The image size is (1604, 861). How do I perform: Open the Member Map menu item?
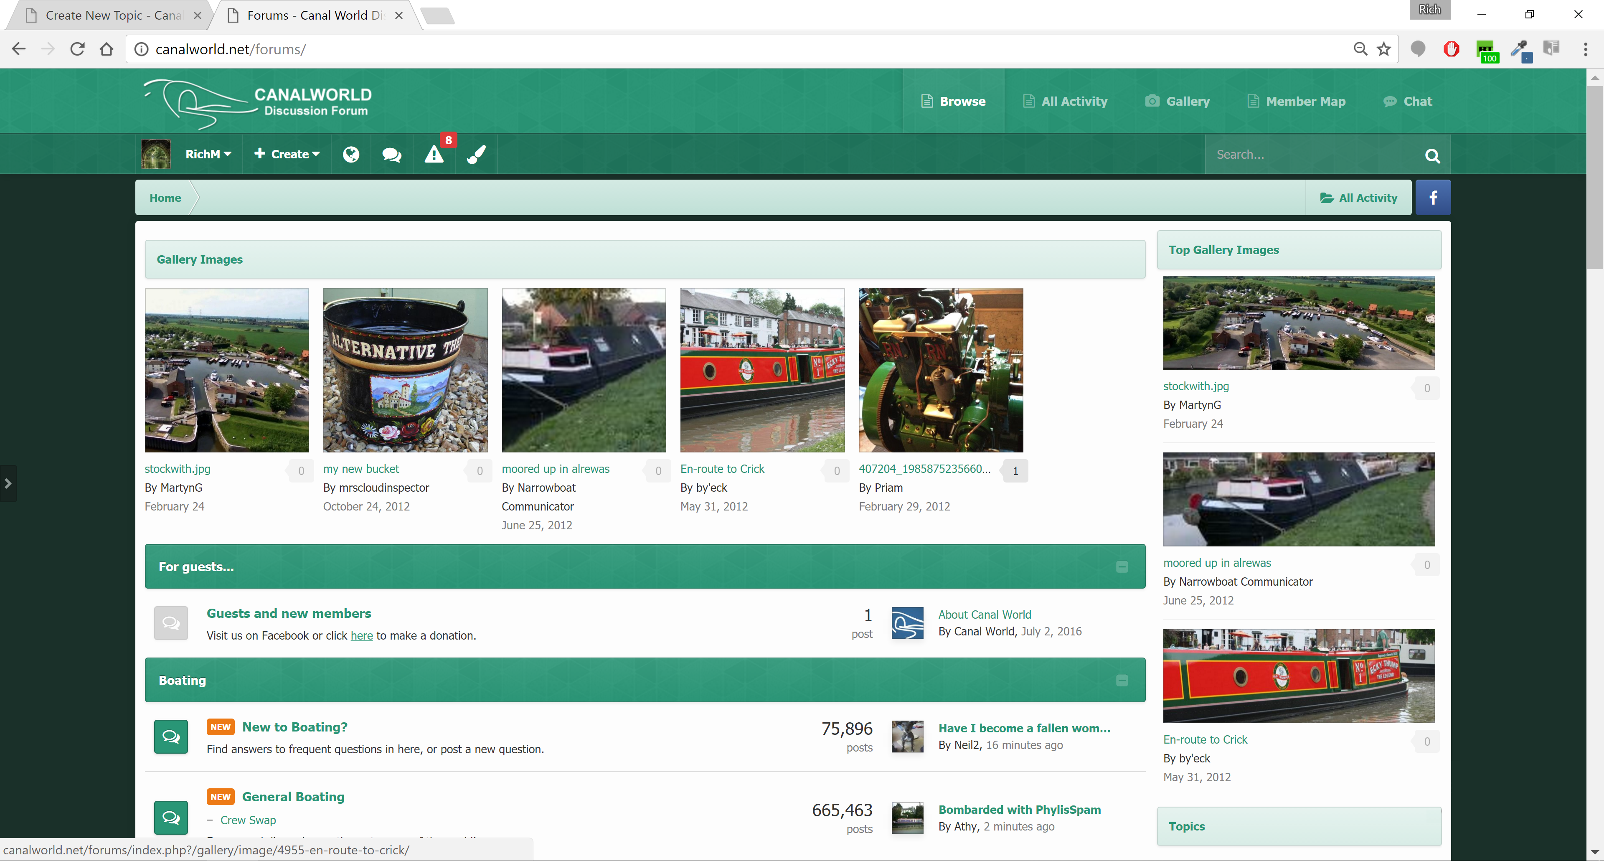tap(1297, 101)
